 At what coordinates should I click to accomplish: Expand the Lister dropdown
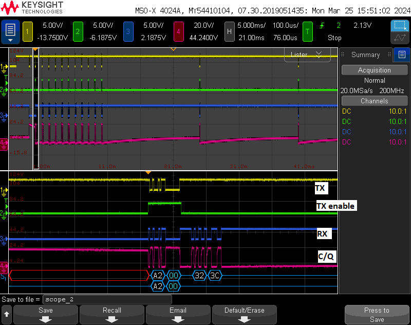pos(307,55)
